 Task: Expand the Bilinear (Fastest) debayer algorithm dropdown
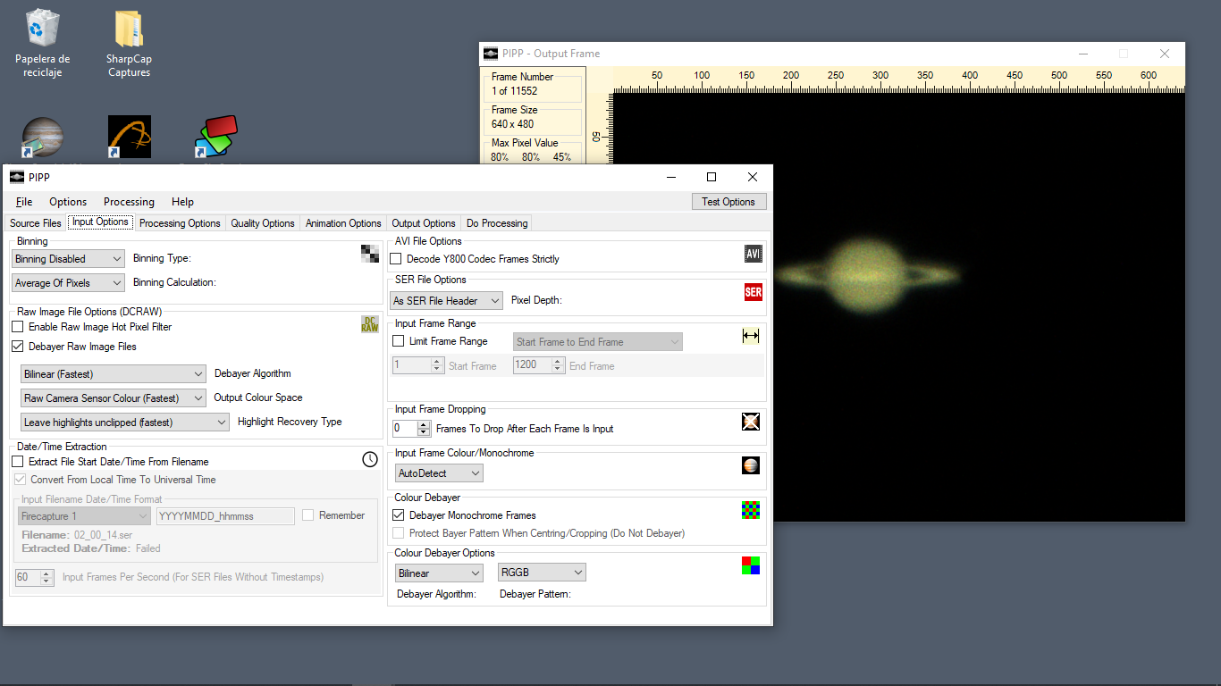[x=114, y=374]
